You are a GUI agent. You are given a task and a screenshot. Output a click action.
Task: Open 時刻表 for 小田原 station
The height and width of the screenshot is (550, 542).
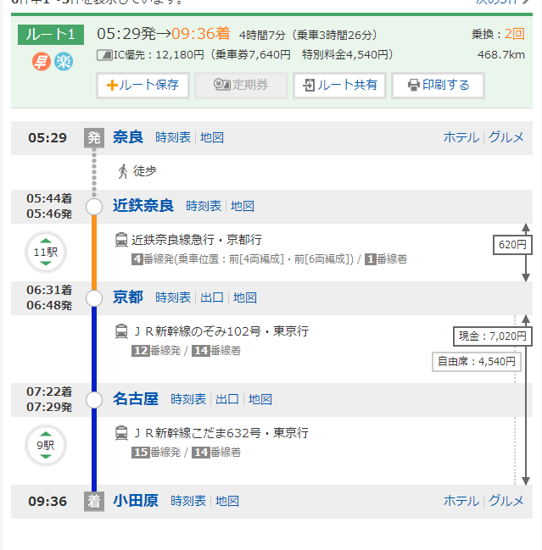tap(188, 501)
